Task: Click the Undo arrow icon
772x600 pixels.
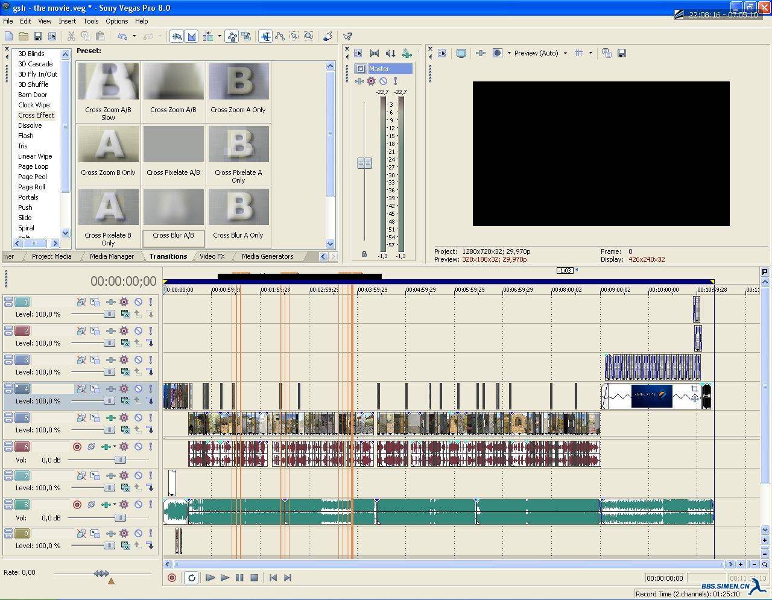Action: pos(122,37)
